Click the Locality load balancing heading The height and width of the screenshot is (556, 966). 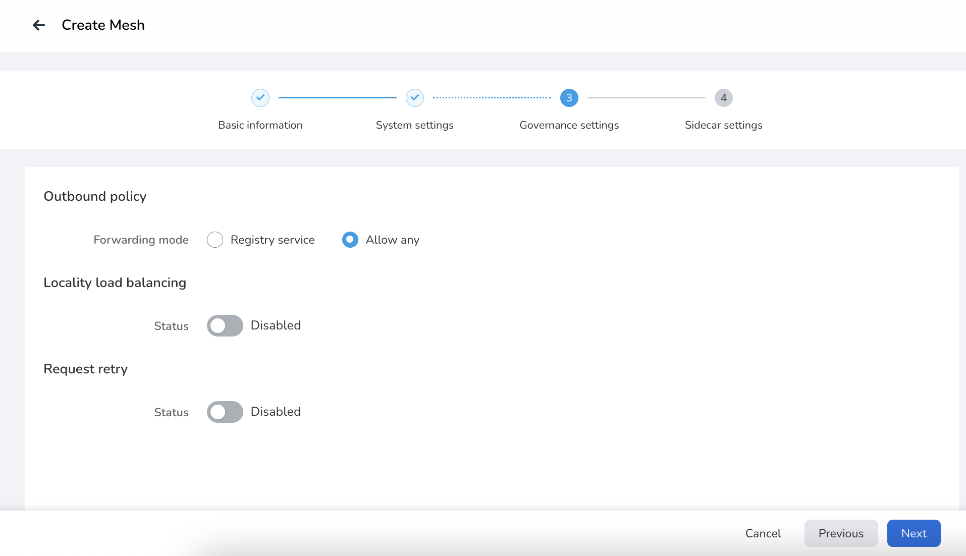pos(115,283)
